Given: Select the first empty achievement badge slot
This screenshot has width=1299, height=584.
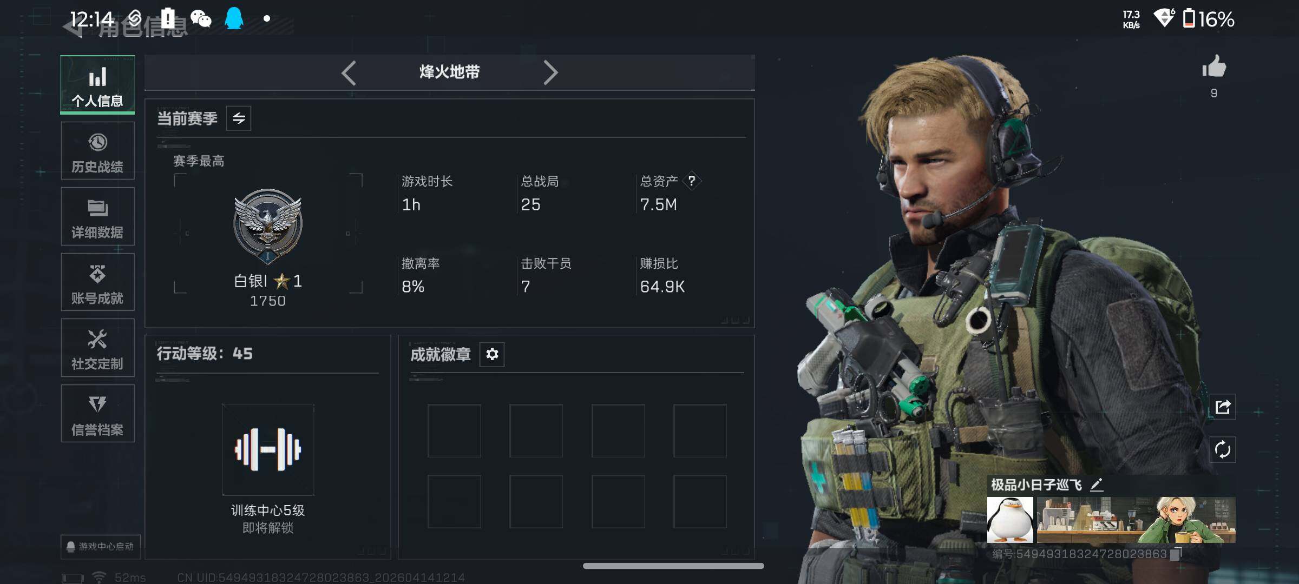Looking at the screenshot, I should 454,431.
